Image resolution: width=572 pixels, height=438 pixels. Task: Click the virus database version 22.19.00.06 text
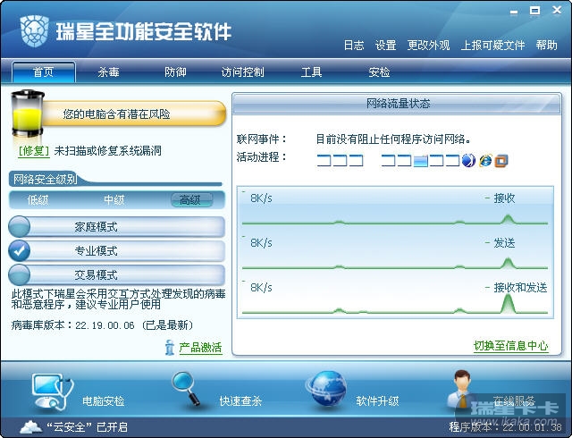105,325
